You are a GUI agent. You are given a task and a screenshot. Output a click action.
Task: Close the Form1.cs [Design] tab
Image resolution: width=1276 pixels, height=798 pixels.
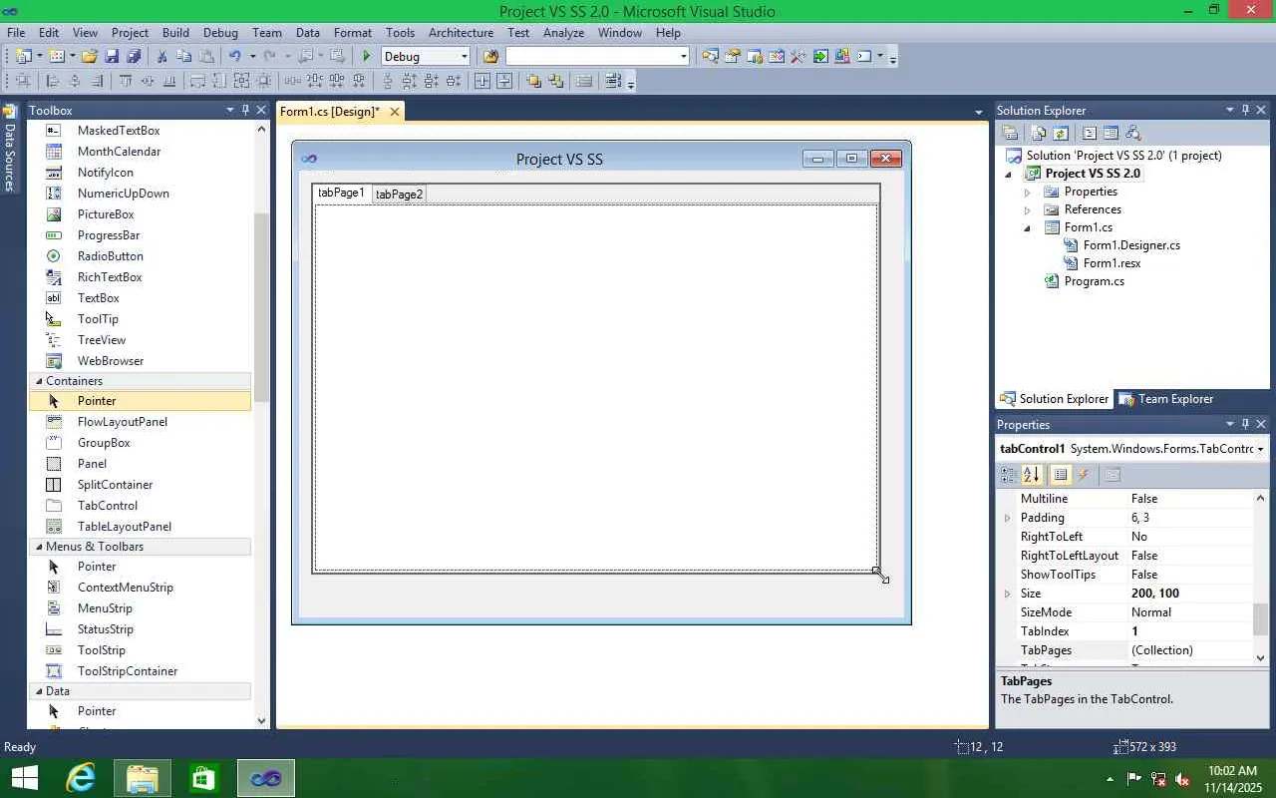pyautogui.click(x=395, y=112)
